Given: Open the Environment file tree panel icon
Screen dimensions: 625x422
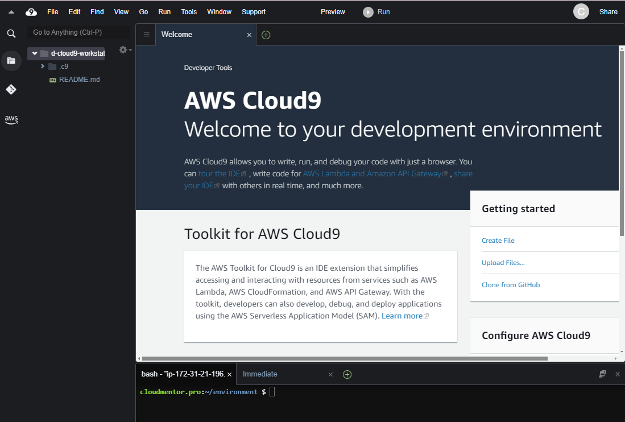Looking at the screenshot, I should [11, 60].
